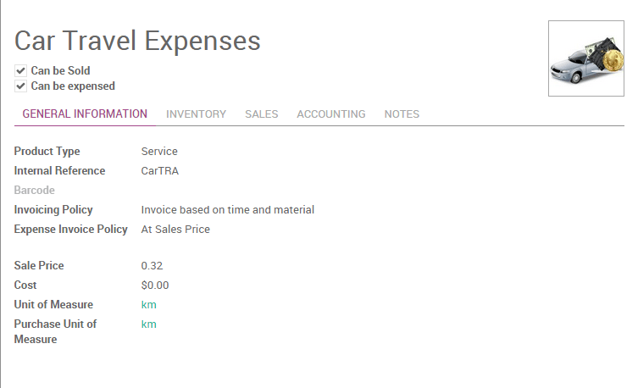The image size is (638, 388).
Task: Toggle the Can be Sold checkbox
Action: pyautogui.click(x=20, y=71)
